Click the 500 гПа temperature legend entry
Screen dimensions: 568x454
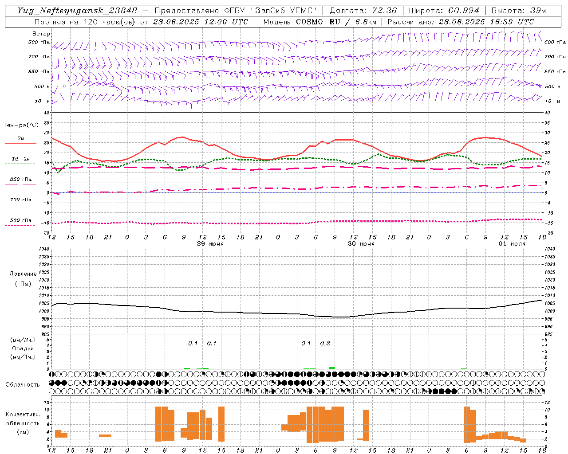tap(21, 220)
